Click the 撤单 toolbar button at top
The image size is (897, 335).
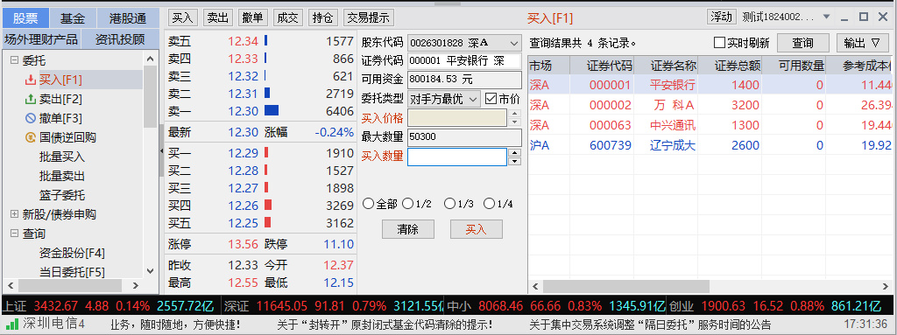click(252, 17)
